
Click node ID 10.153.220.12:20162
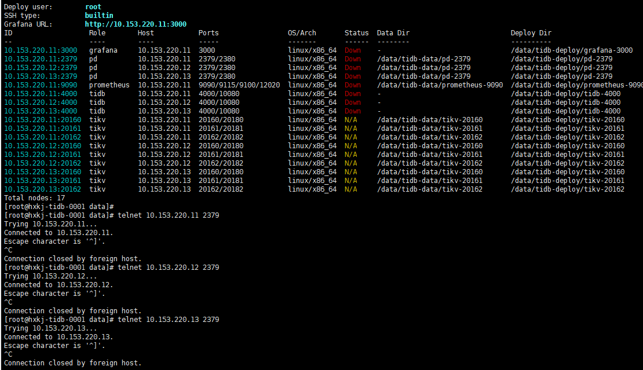pos(43,163)
